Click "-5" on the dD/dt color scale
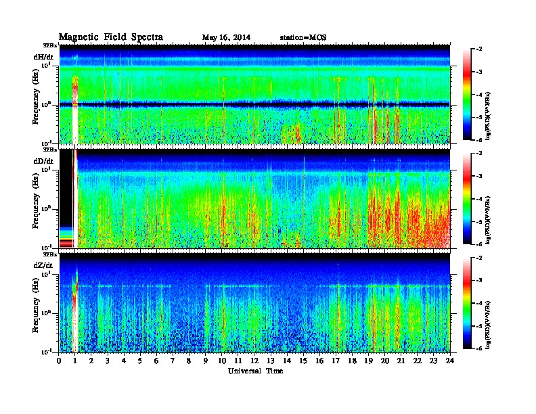536x414 pixels. click(x=479, y=222)
